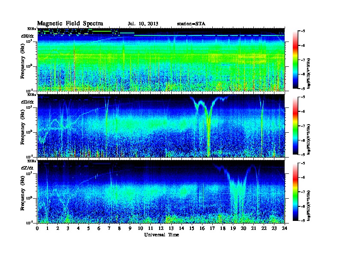Image resolution: width=339 pixels, height=262 pixels.
Task: Click hour tick label "16" on time axis
Action: [x=202, y=229]
